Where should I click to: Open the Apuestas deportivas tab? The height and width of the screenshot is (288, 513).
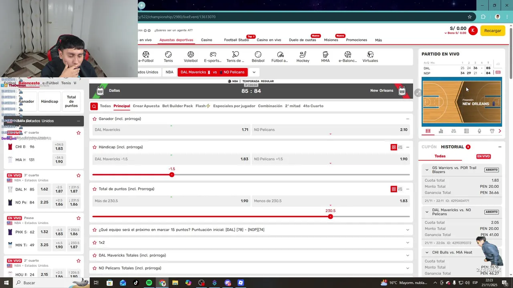176,40
